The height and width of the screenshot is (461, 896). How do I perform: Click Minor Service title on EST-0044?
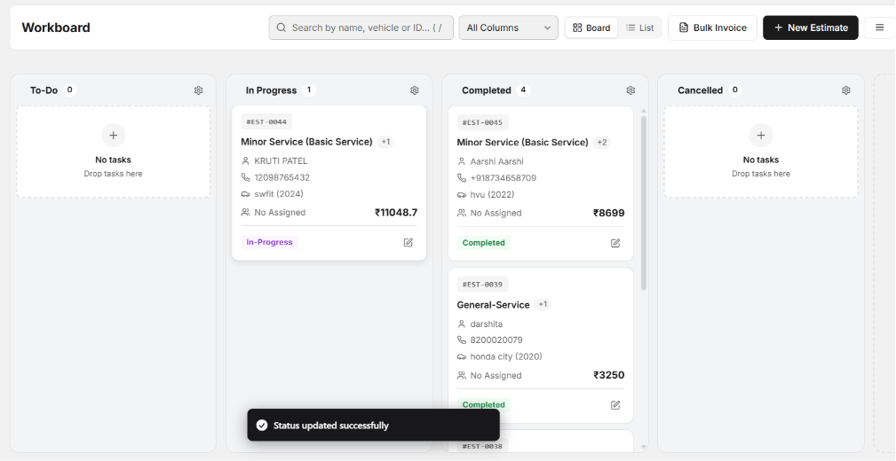coord(306,142)
